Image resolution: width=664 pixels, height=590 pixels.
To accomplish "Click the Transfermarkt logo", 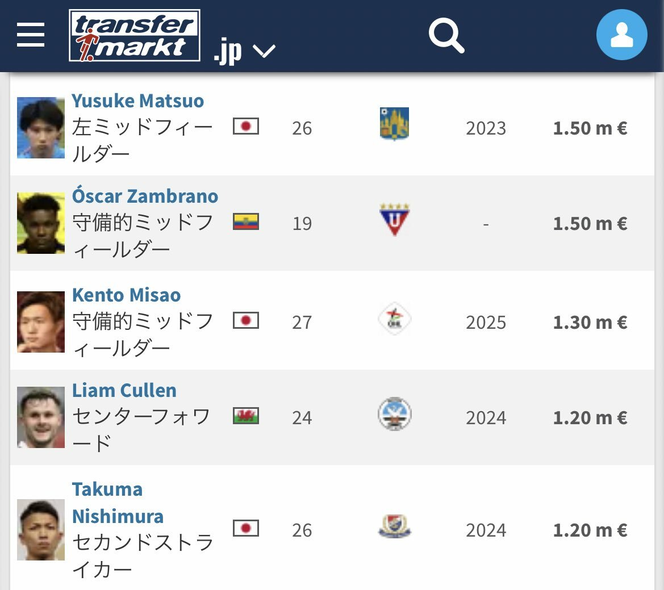I will tap(135, 36).
